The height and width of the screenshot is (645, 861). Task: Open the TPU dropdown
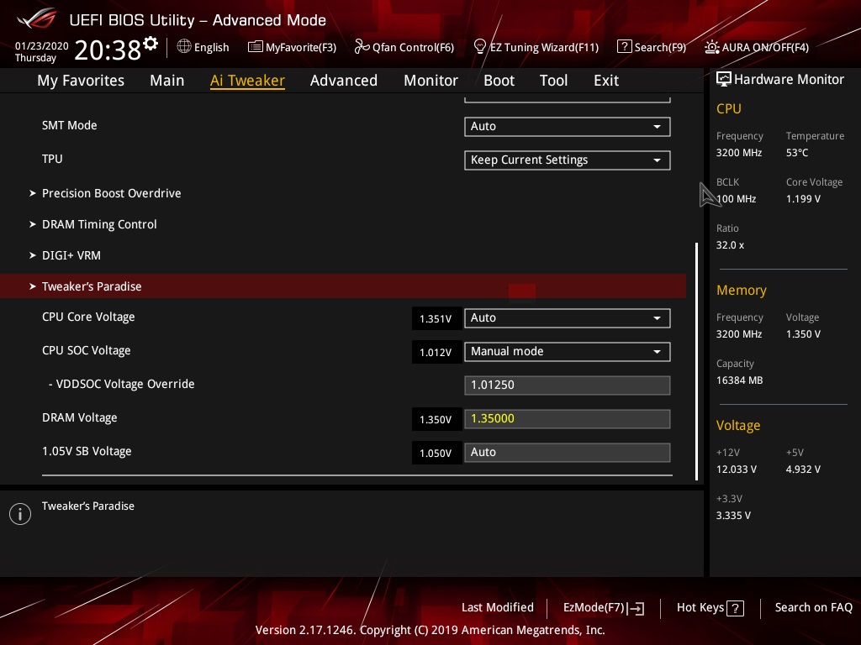tap(568, 160)
